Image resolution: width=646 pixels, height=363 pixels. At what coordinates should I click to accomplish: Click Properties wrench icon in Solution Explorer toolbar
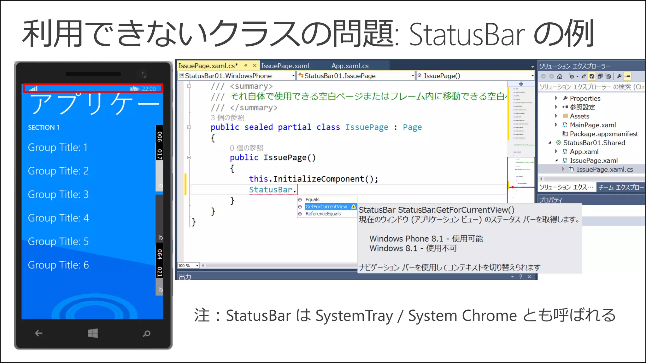click(619, 76)
